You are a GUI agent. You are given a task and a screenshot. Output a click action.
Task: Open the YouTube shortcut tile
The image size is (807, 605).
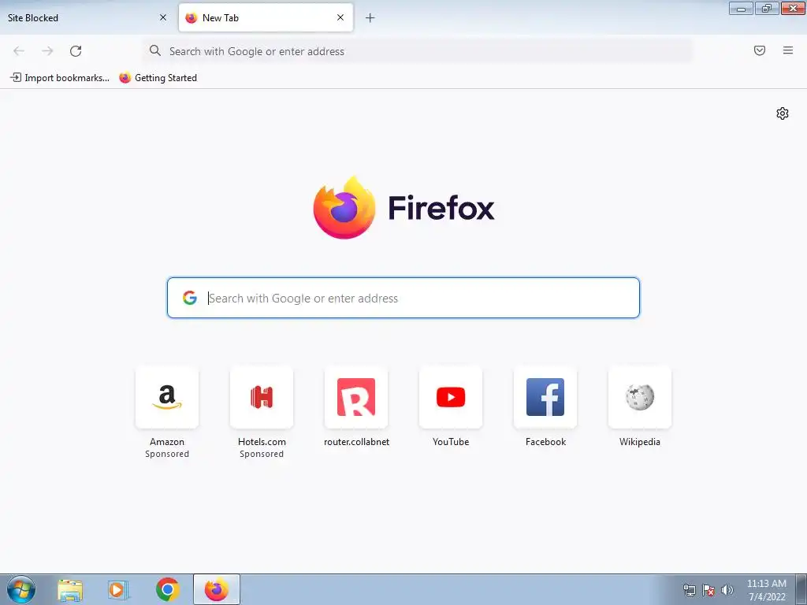coord(451,397)
